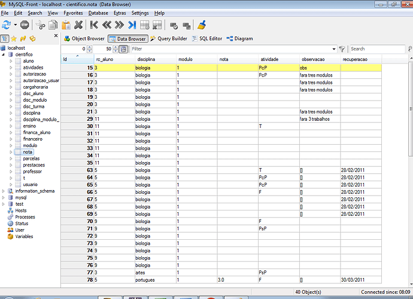Click 'fara 3 trabalhos' observacao cell
The width and height of the screenshot is (413, 299).
click(x=320, y=119)
